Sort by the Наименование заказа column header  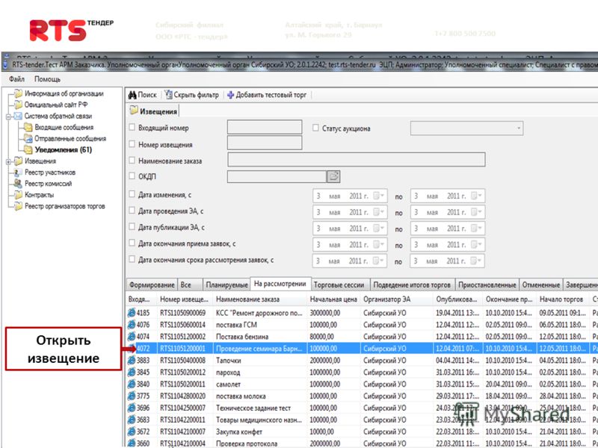260,299
